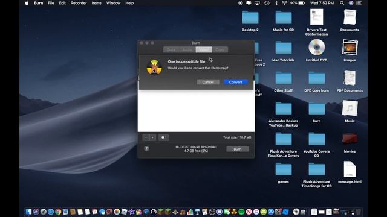This screenshot has width=387, height=217.
Task: Select the Video tab in Burn
Action: click(204, 49)
